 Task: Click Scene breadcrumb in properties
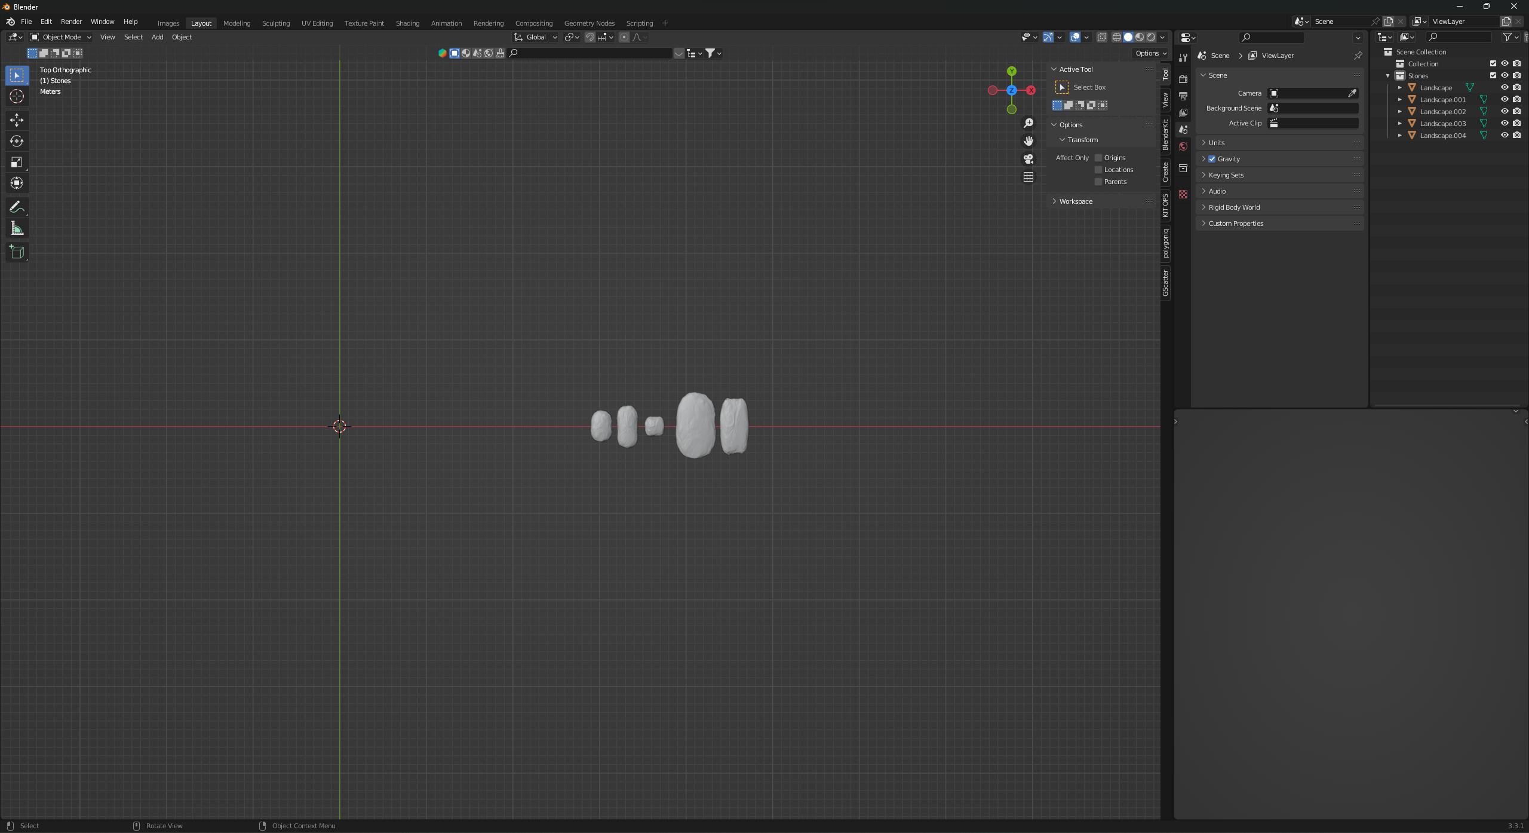click(x=1220, y=56)
